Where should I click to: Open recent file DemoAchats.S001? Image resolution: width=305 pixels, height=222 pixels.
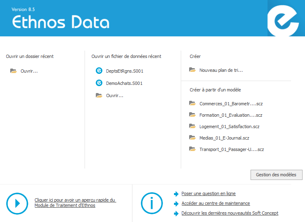(124, 83)
